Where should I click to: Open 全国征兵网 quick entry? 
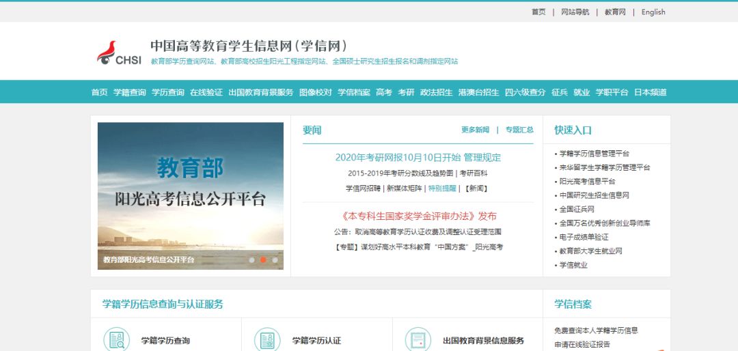pos(577,209)
